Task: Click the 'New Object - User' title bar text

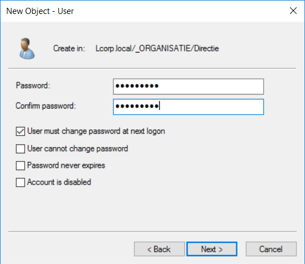Action: (40, 11)
